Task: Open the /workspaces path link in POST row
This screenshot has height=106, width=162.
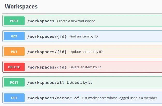Action: point(41,21)
